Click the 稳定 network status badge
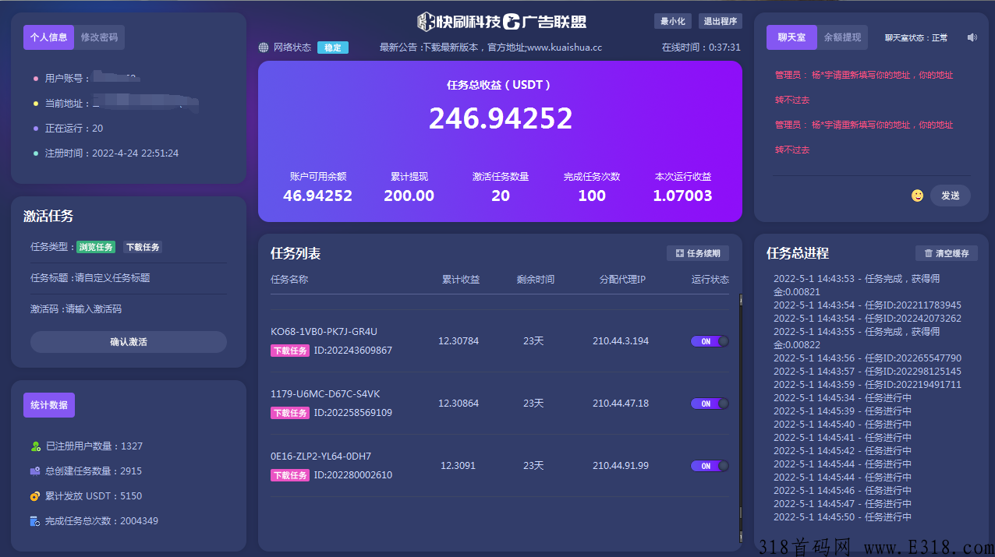This screenshot has width=995, height=557. [333, 48]
